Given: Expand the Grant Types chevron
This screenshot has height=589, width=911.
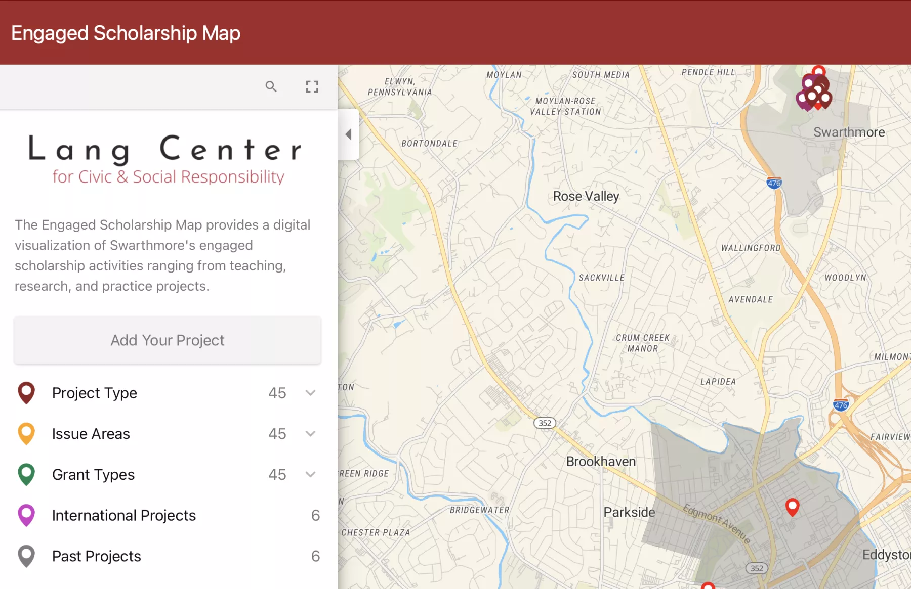Looking at the screenshot, I should click(311, 474).
